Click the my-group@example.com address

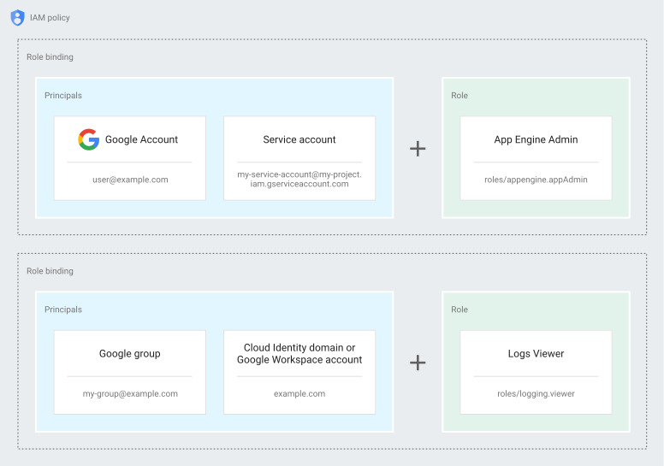[130, 394]
